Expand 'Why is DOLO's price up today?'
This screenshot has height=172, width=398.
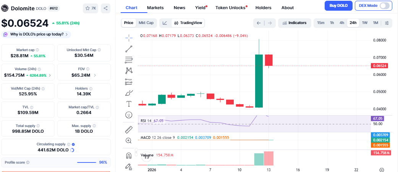coord(36,34)
